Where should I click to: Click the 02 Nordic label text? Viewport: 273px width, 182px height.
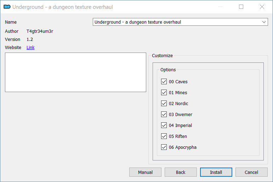point(178,104)
